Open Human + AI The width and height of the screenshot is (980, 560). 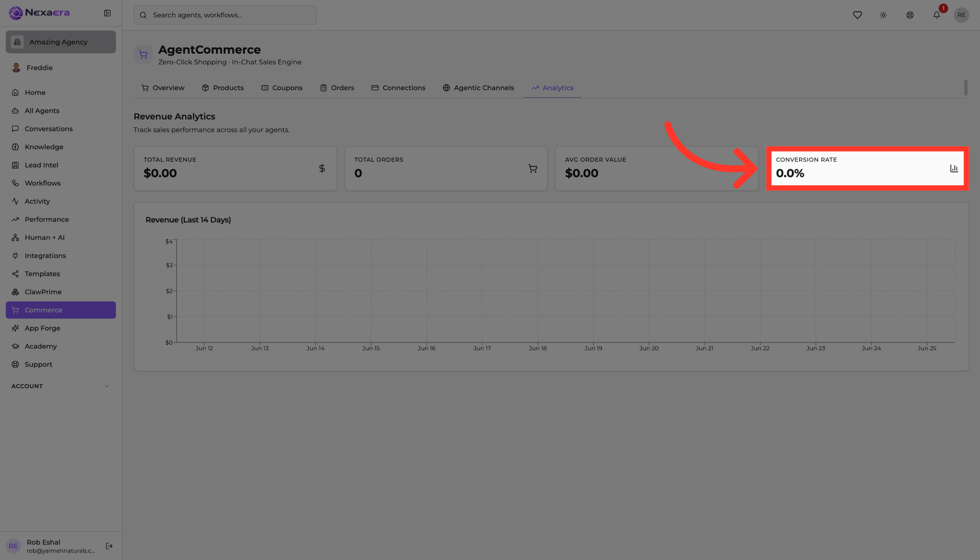[61, 237]
